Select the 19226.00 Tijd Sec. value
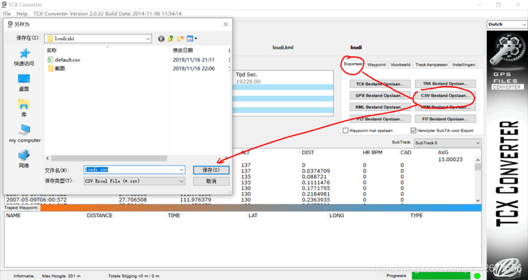The image size is (528, 280). click(x=249, y=82)
